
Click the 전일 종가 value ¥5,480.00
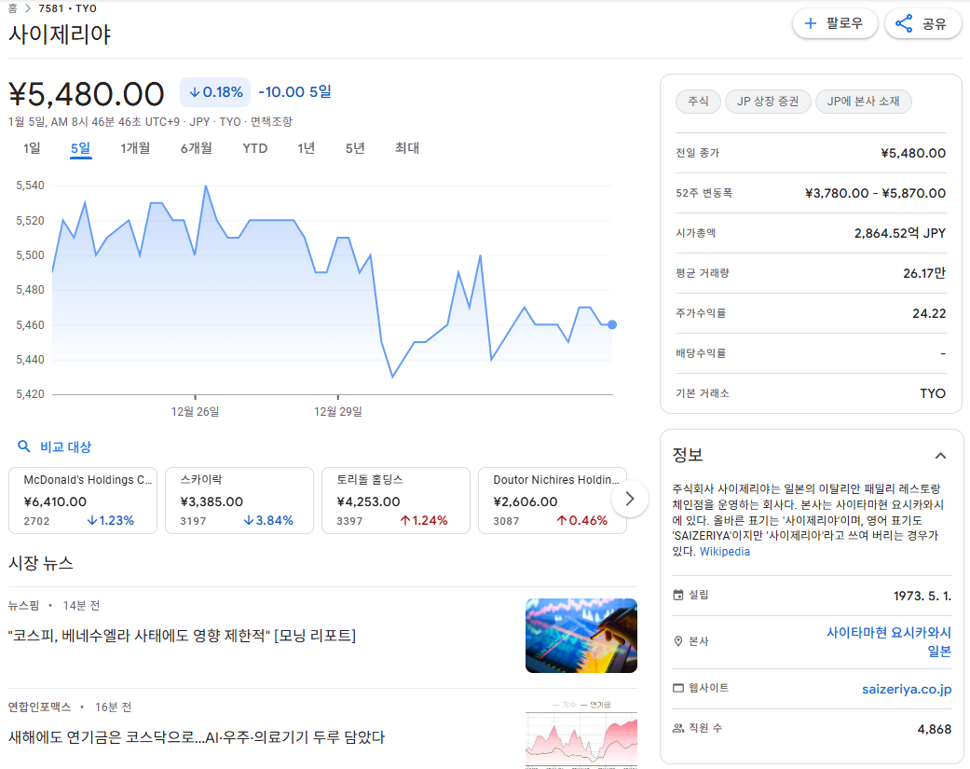[x=913, y=153]
